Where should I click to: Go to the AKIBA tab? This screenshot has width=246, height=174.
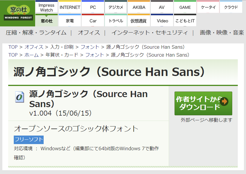click(139, 7)
